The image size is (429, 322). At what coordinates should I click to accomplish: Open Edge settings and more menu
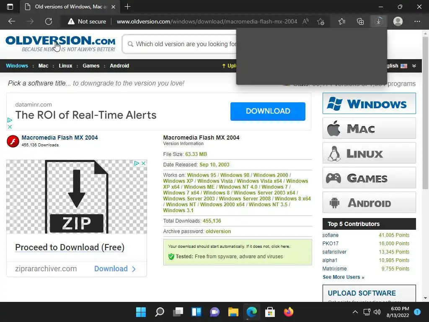(x=417, y=21)
